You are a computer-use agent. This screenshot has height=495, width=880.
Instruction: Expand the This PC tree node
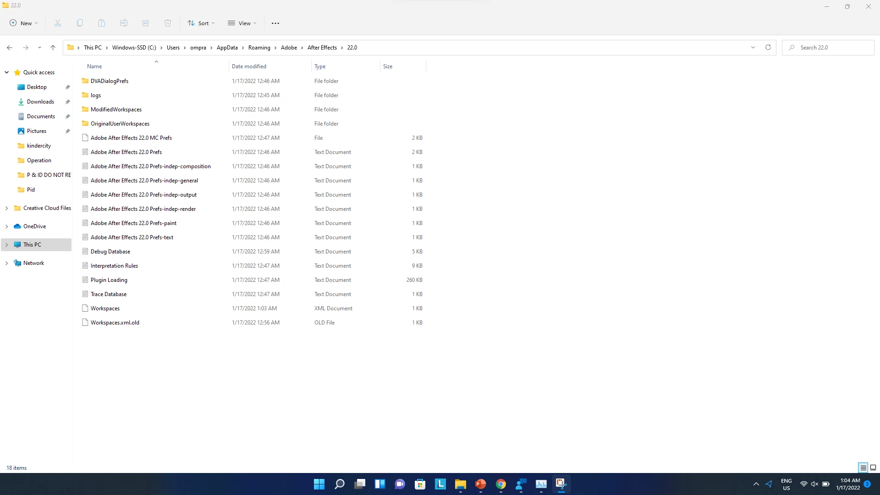click(7, 245)
